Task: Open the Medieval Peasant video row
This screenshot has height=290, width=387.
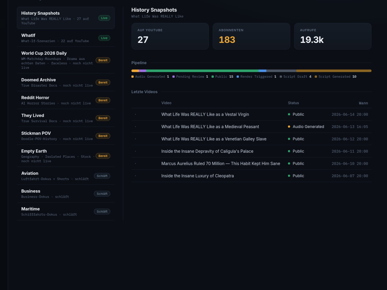Action: point(251,127)
